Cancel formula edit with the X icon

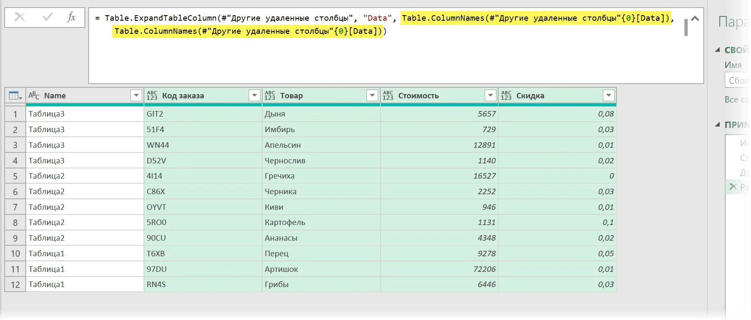point(20,17)
